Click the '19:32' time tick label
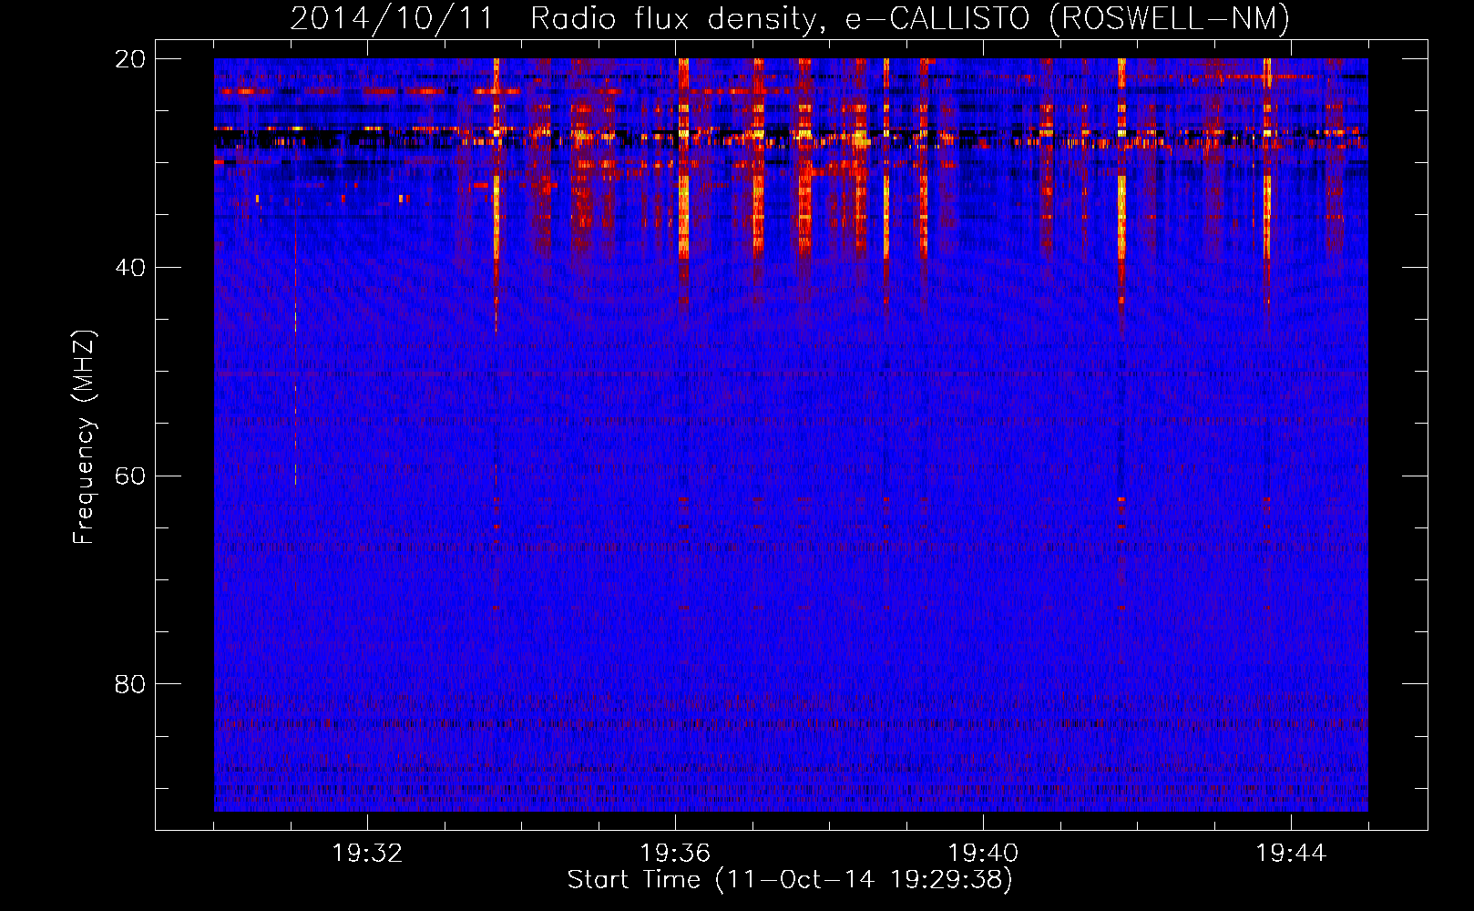Viewport: 1474px width, 911px height. tap(367, 854)
